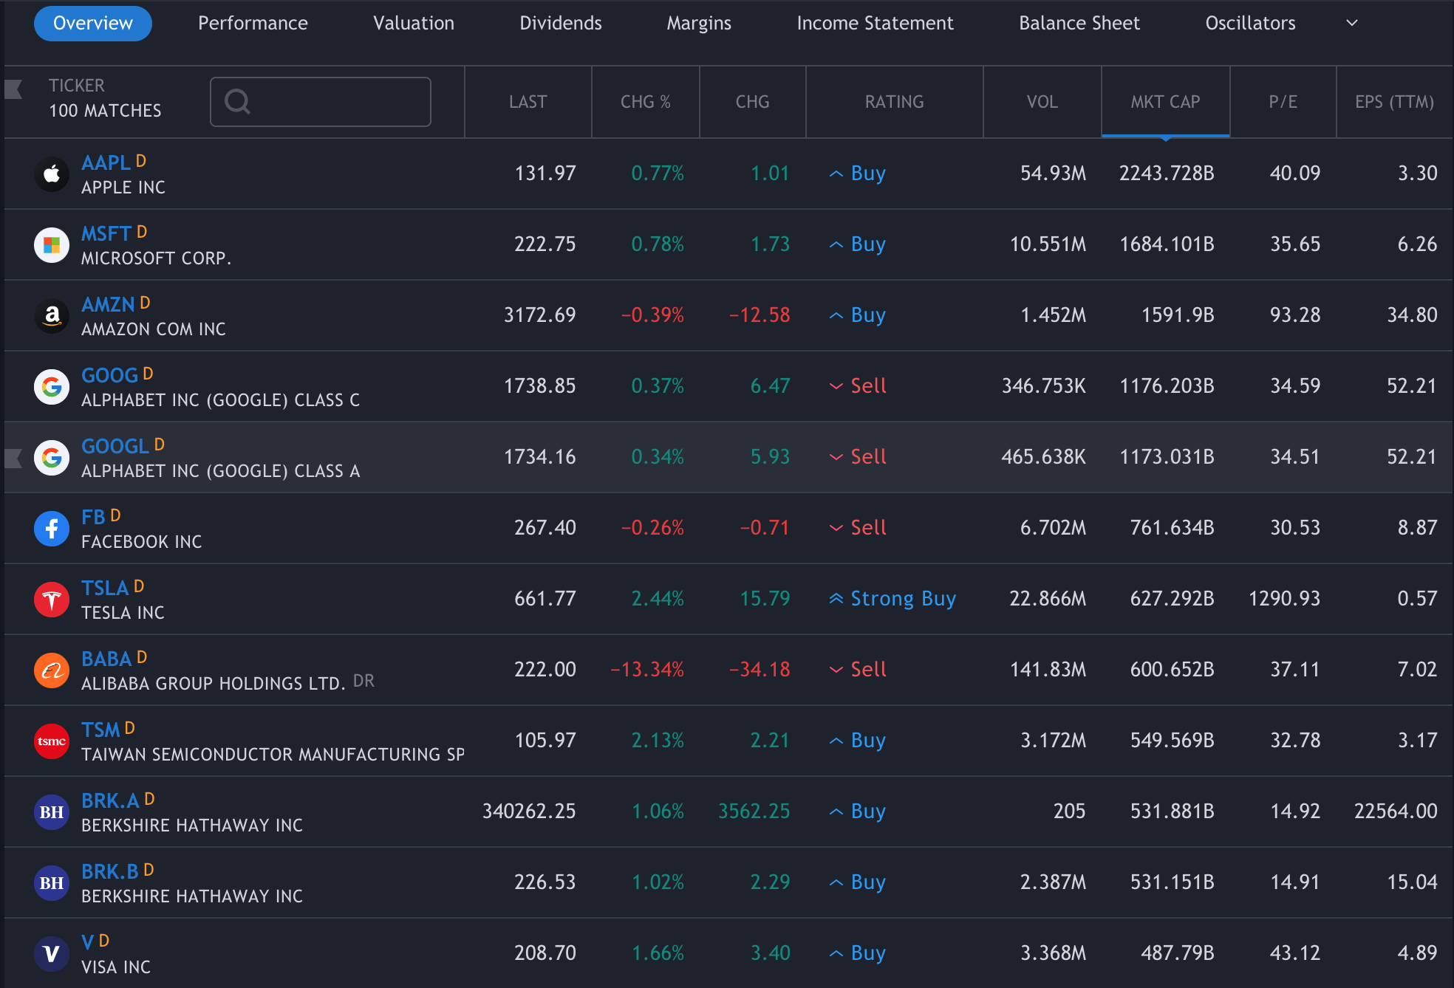Click the Facebook logo icon
This screenshot has width=1454, height=988.
(x=52, y=529)
